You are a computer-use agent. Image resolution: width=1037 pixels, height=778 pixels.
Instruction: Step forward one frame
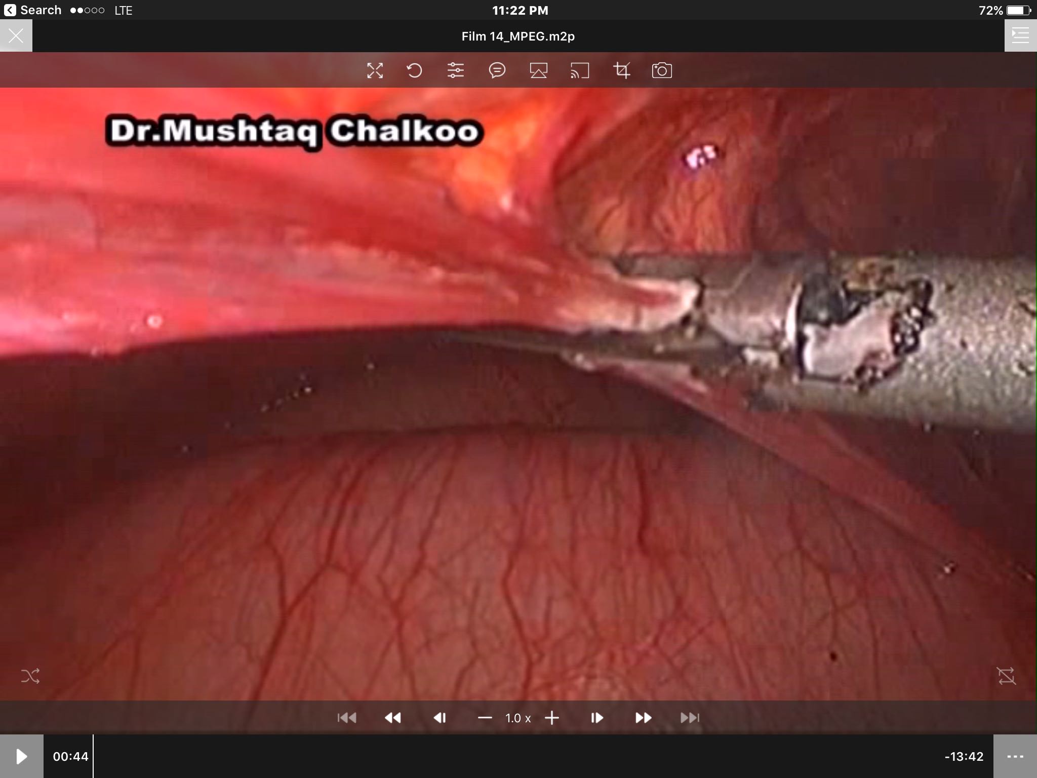tap(597, 718)
